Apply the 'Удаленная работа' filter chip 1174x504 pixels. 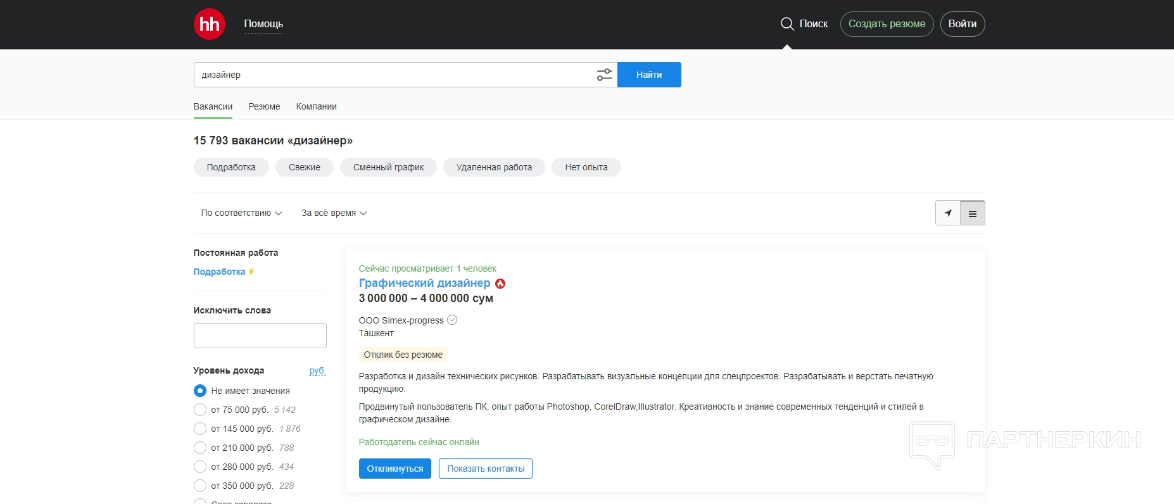494,167
